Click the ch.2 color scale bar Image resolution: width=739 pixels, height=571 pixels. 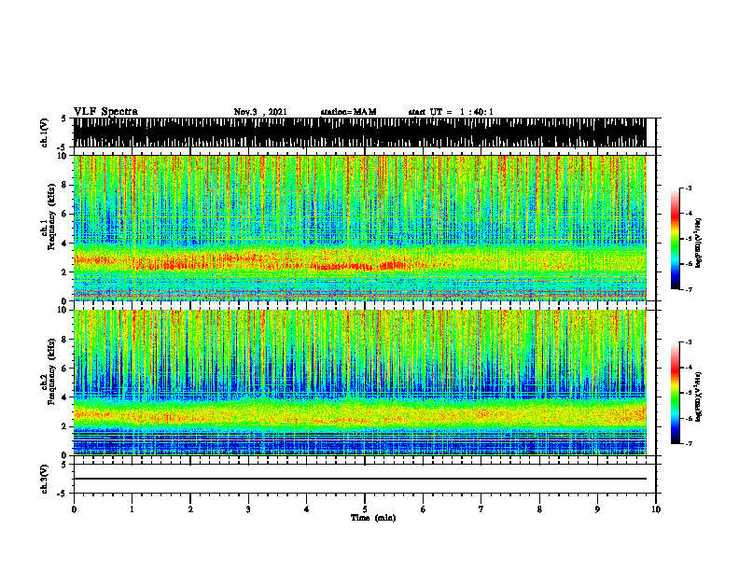[x=676, y=393]
